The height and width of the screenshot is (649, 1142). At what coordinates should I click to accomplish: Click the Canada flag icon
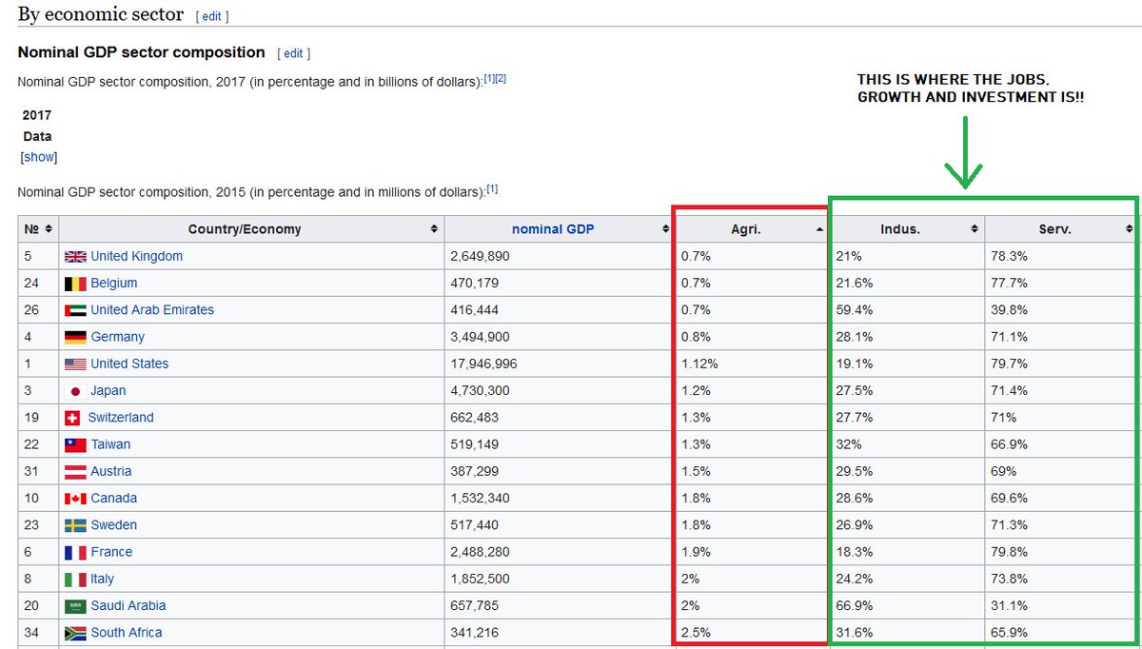[75, 499]
